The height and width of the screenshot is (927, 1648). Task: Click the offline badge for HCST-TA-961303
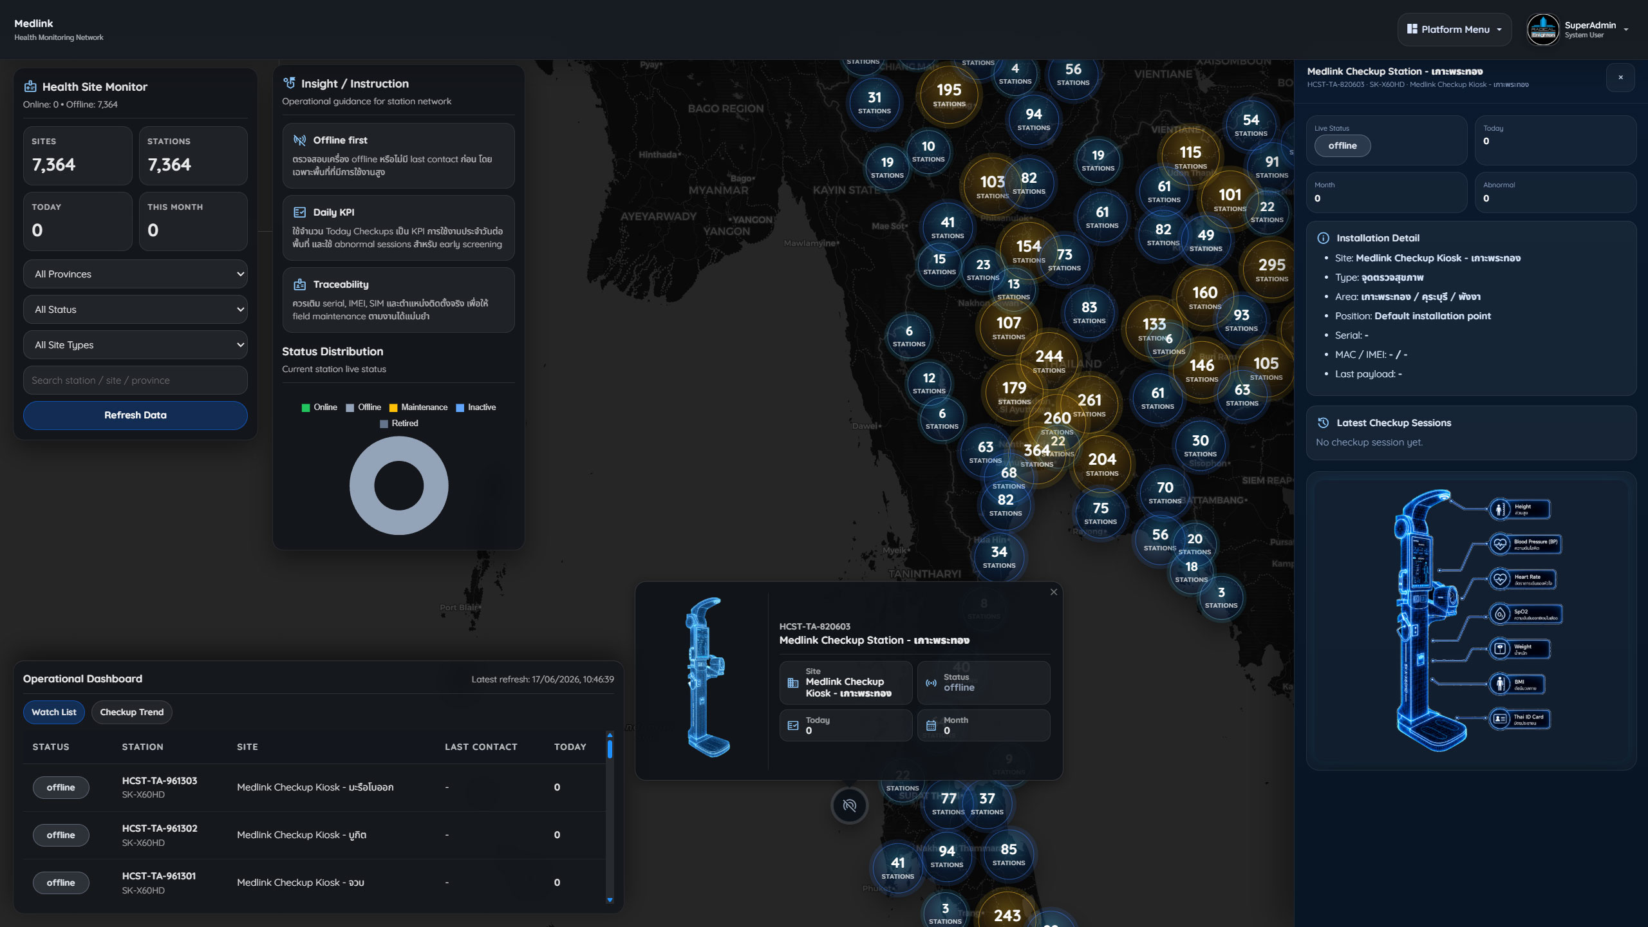[61, 787]
